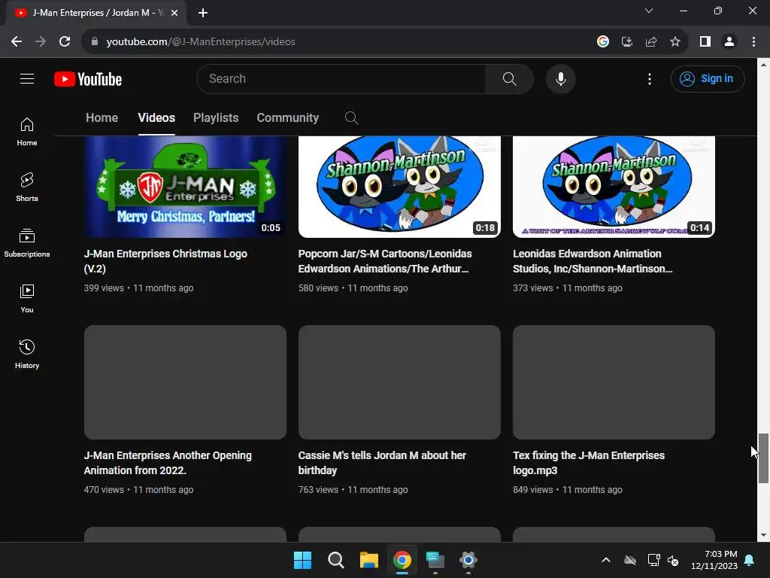Open the You section in sidebar
The width and height of the screenshot is (770, 578).
27,298
